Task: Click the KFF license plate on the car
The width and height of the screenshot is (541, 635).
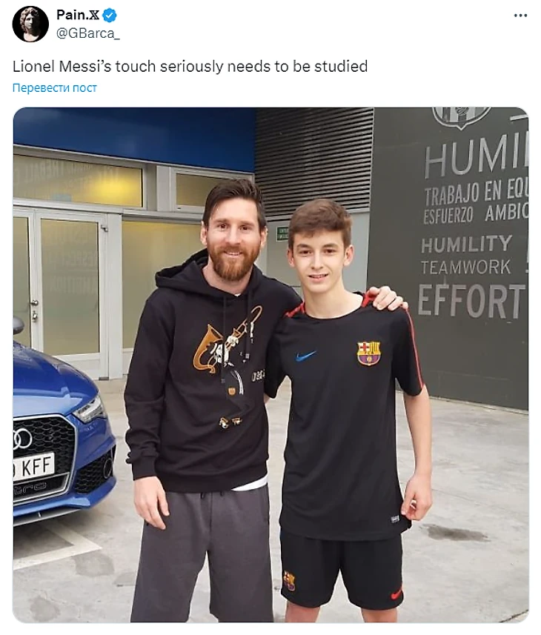Action: point(33,467)
